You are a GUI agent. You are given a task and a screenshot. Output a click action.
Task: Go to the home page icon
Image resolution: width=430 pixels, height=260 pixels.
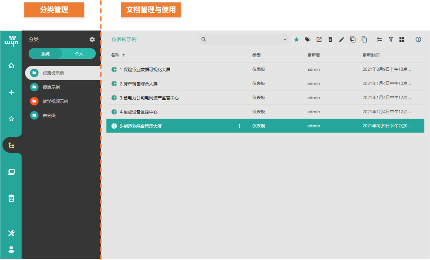click(x=11, y=65)
